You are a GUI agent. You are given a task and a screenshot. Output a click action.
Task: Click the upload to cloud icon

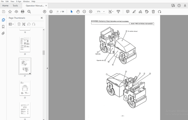pyautogui.click(x=16, y=12)
